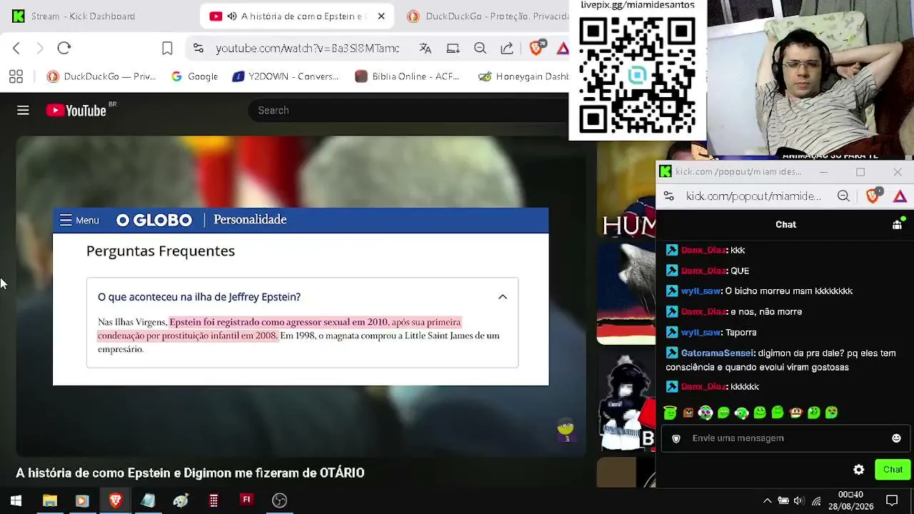
Task: Click the zoom magnifier icon in the Kick popout
Action: pyautogui.click(x=843, y=196)
